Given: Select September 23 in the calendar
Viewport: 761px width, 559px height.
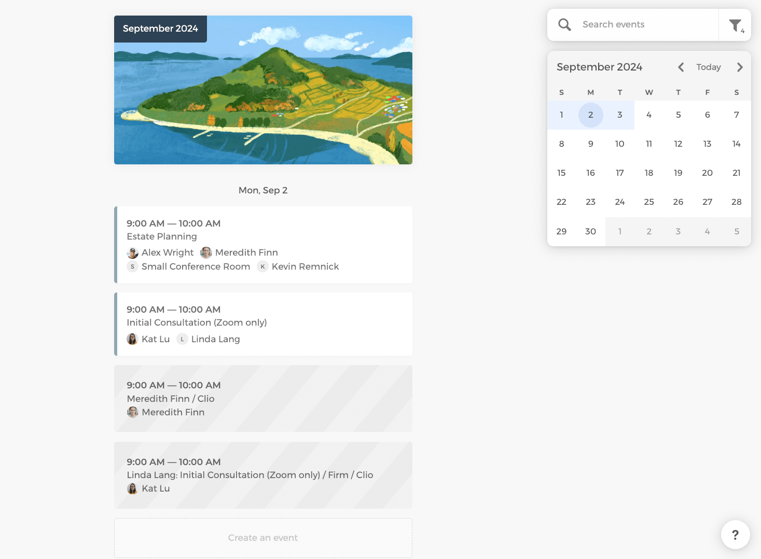Looking at the screenshot, I should click(590, 202).
